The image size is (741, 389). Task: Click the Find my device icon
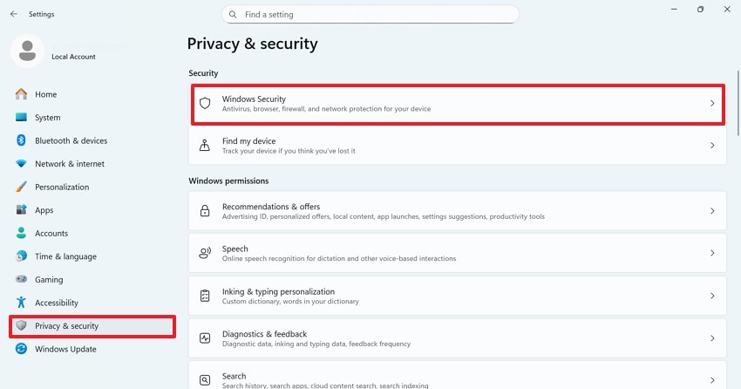(x=205, y=146)
